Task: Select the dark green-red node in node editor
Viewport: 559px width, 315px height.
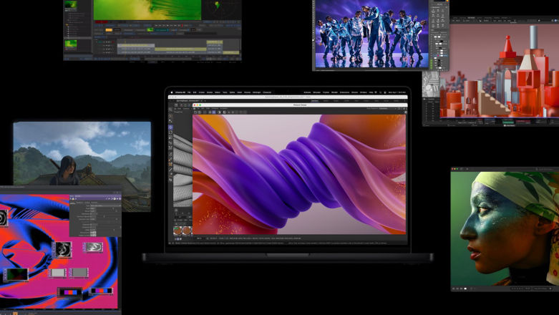Action: click(16, 274)
